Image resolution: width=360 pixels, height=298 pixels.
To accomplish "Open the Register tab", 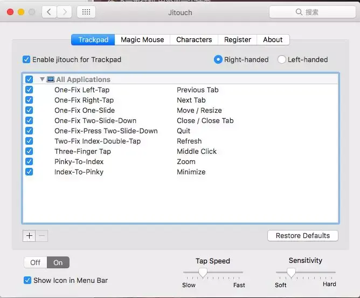I will tap(238, 40).
